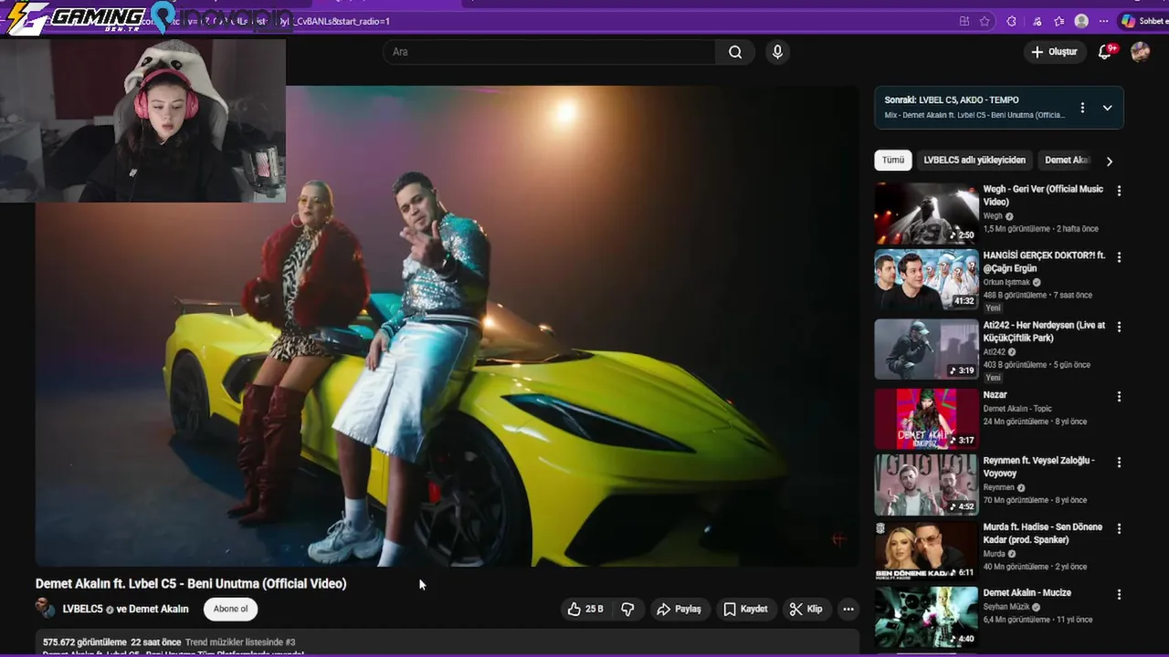
Task: Open options for Demet Akalın - Mucize
Action: (1119, 594)
